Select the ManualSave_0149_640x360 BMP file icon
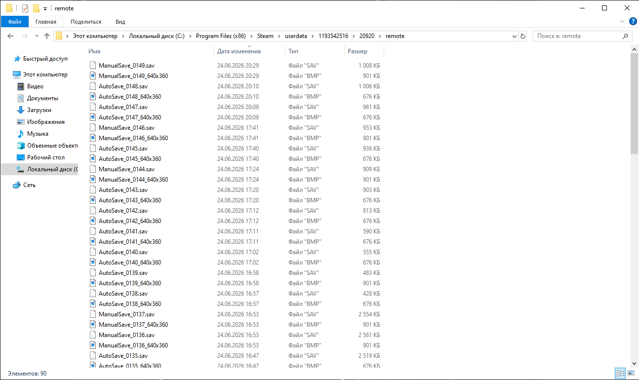 point(93,76)
